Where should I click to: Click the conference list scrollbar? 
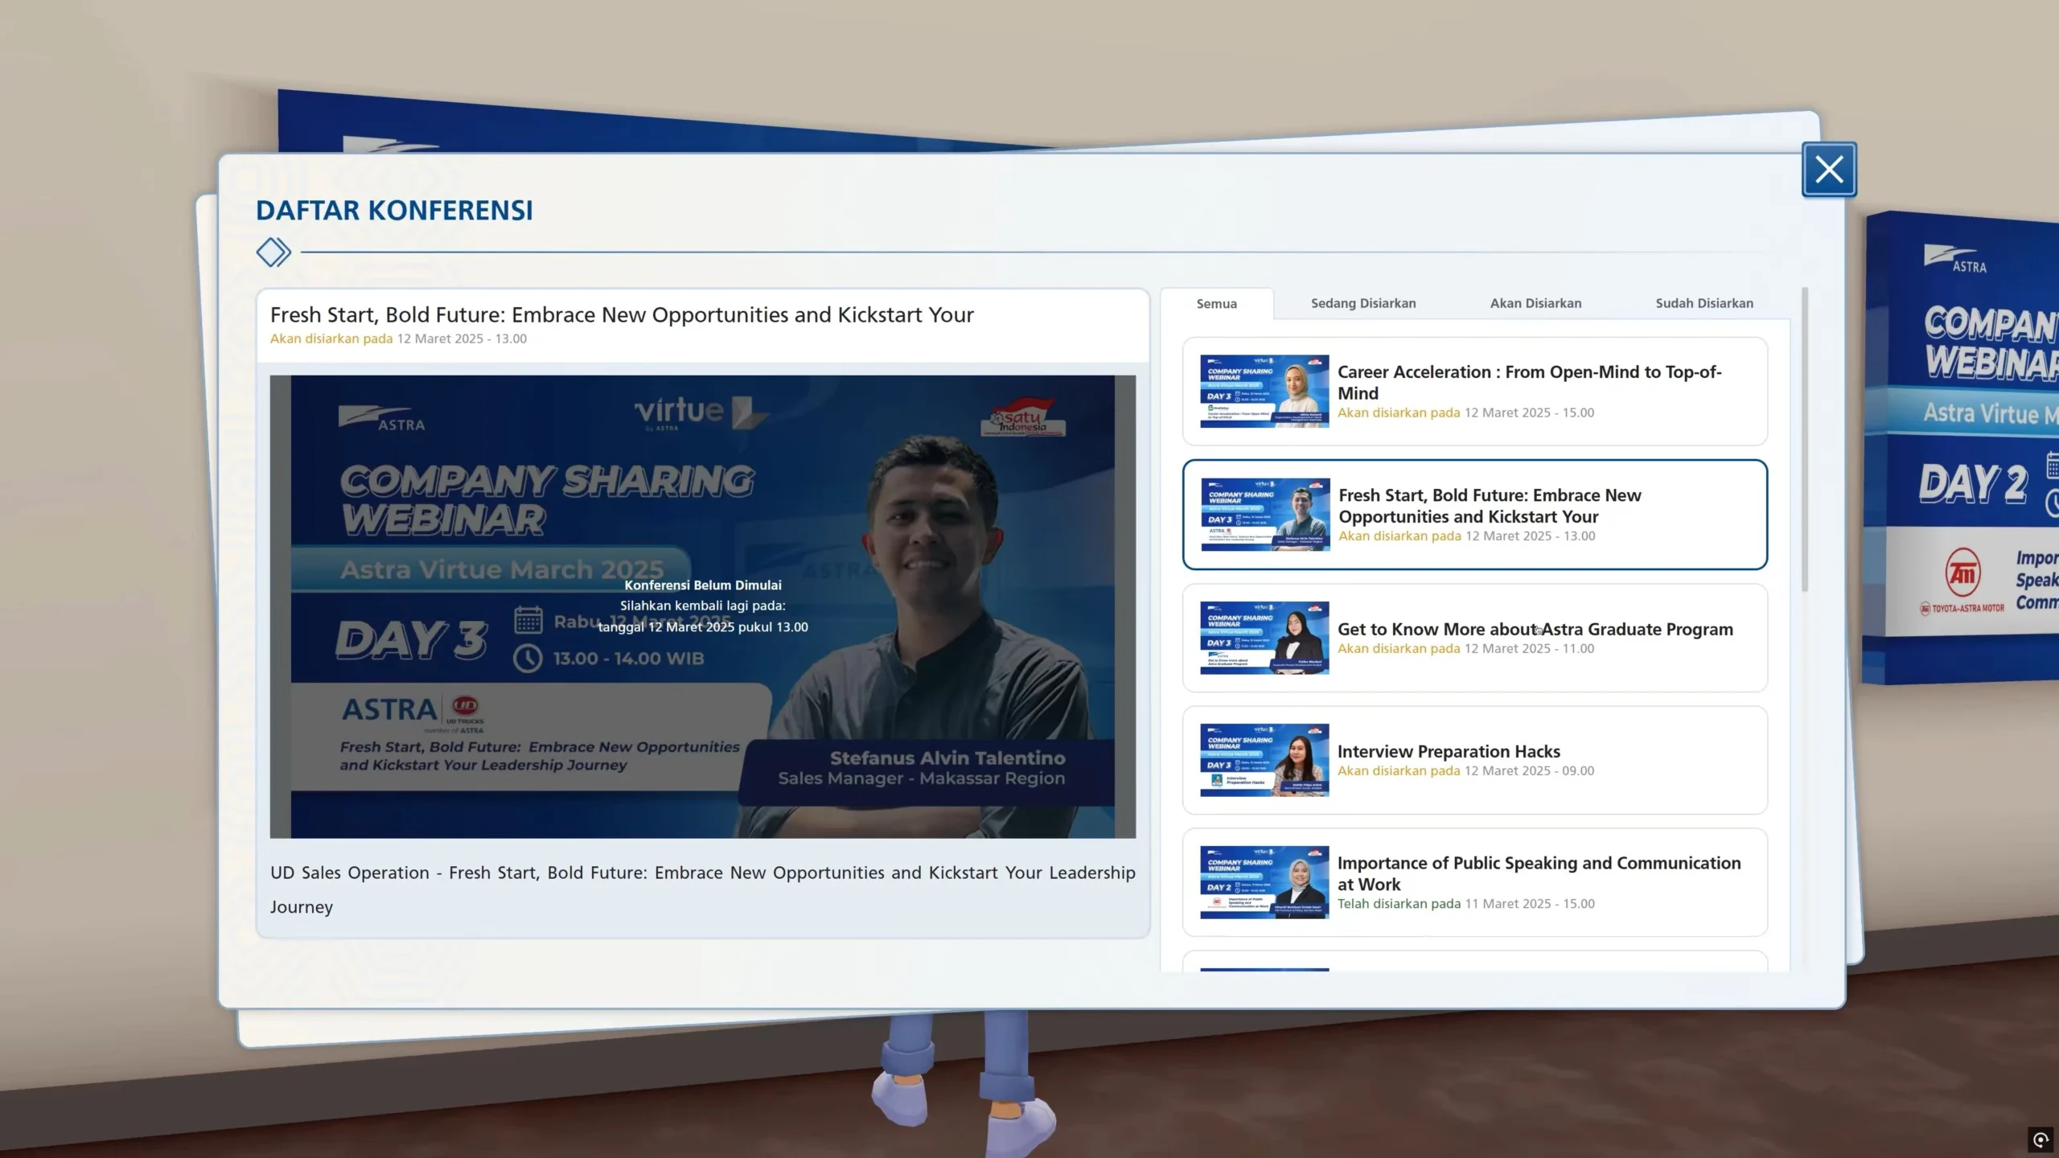pyautogui.click(x=1805, y=441)
